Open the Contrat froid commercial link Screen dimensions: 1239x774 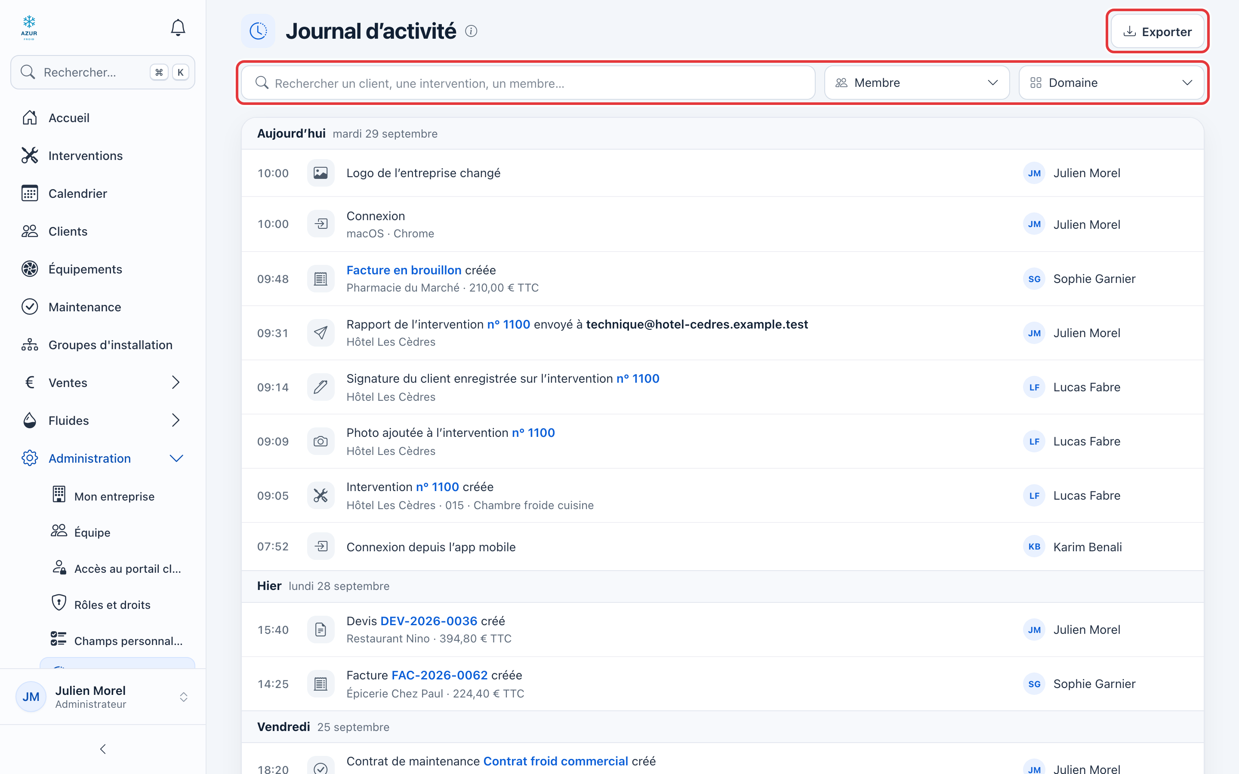coord(555,761)
